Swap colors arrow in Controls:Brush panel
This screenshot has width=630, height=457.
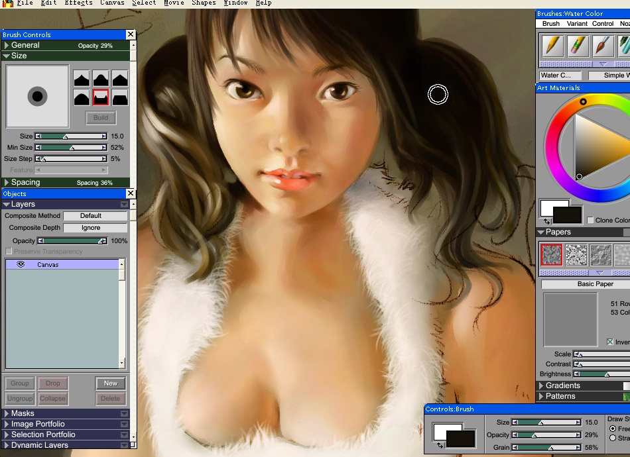point(440,445)
